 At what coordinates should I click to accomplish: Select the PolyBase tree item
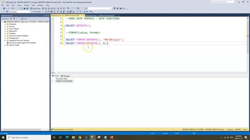tap(12, 33)
